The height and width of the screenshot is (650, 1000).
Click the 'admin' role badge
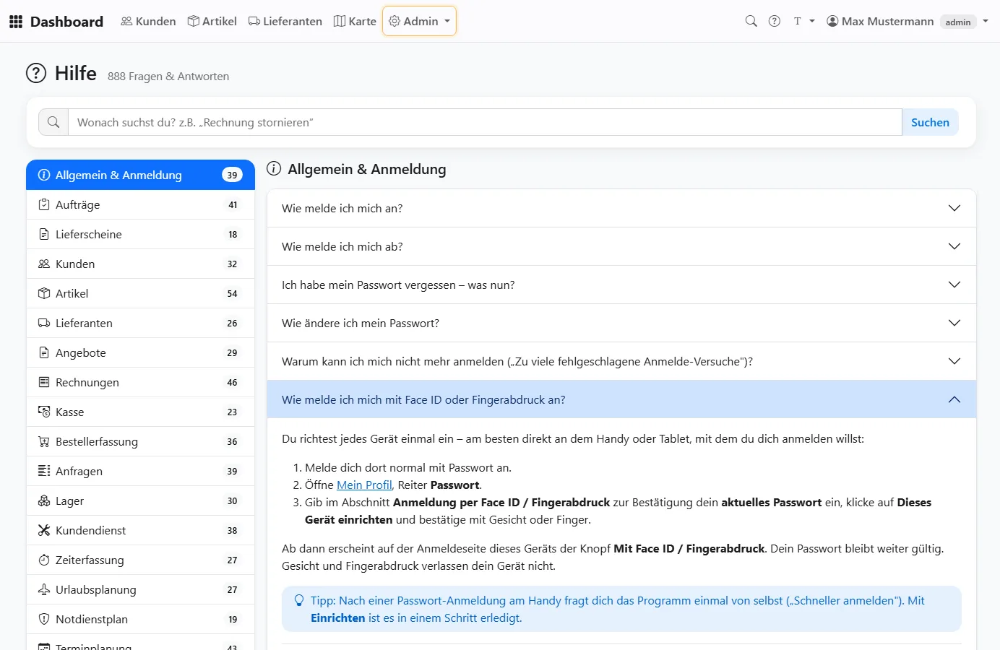coord(958,22)
